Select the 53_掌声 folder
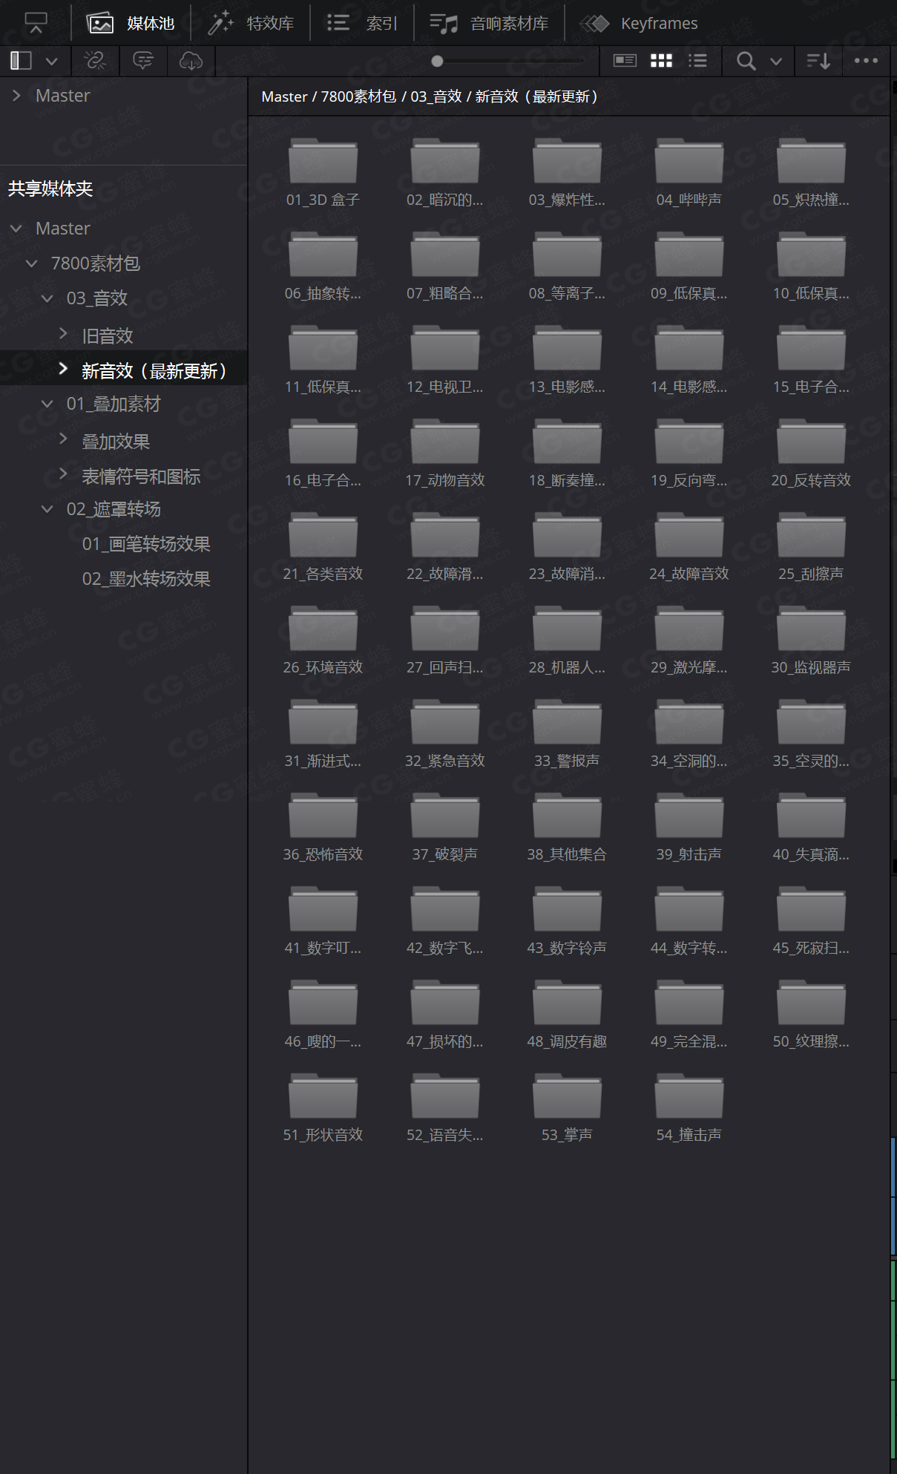 coord(567,1107)
